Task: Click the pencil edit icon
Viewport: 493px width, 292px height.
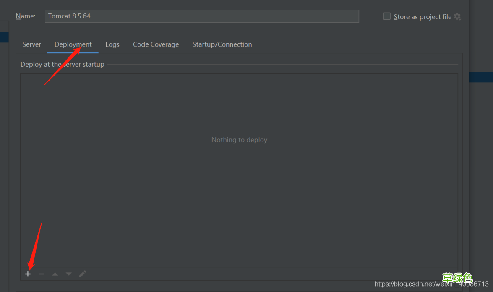Action: click(82, 274)
